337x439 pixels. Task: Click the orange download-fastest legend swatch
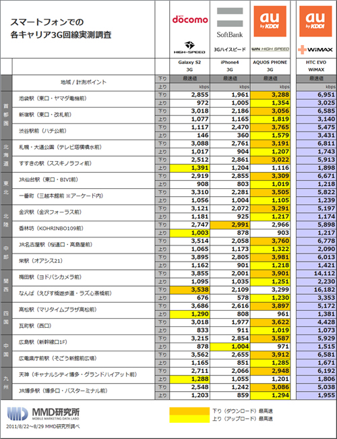[x=189, y=411]
